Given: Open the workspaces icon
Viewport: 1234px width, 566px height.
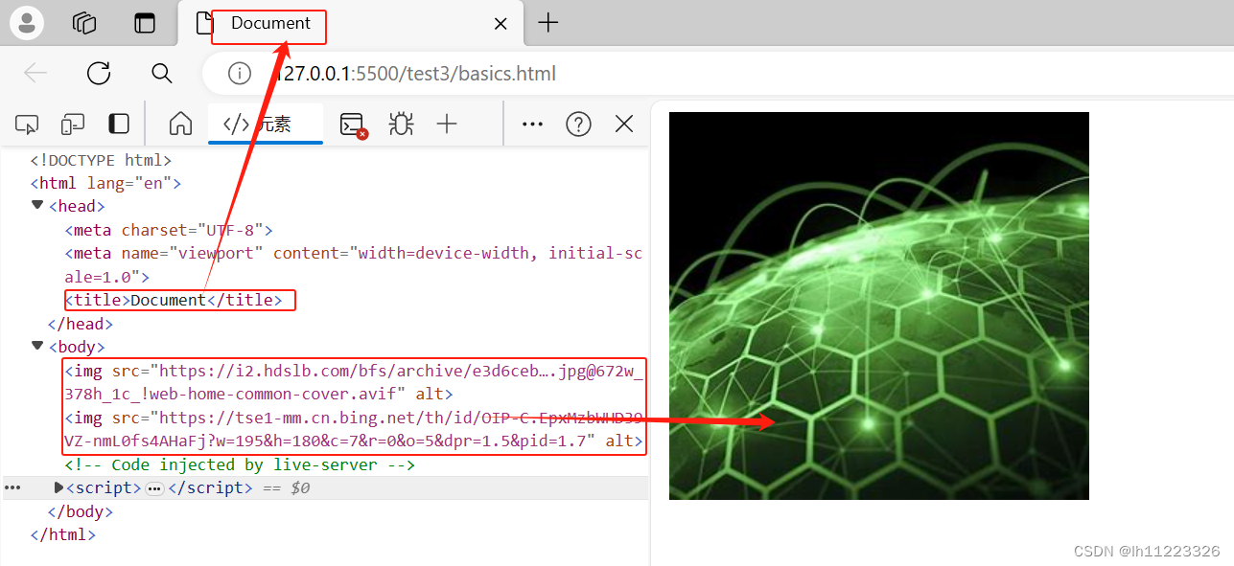Looking at the screenshot, I should (x=84, y=23).
